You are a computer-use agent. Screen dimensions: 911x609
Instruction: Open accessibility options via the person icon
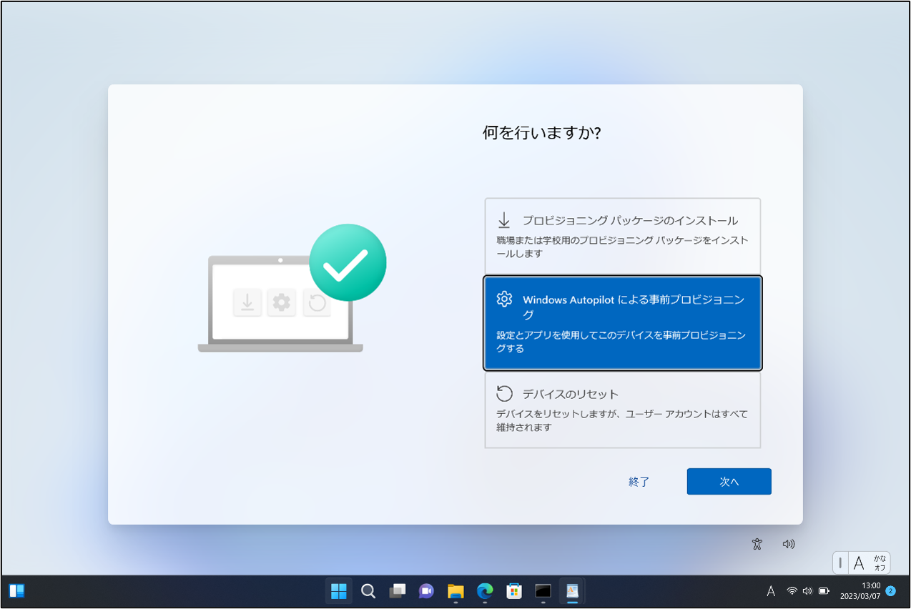click(x=756, y=544)
